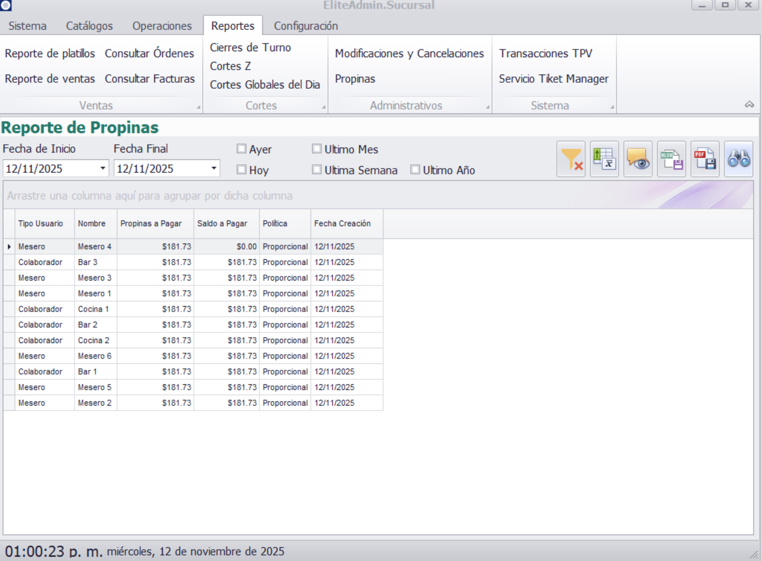Open Cierres de Turno report
762x561 pixels.
(x=250, y=48)
